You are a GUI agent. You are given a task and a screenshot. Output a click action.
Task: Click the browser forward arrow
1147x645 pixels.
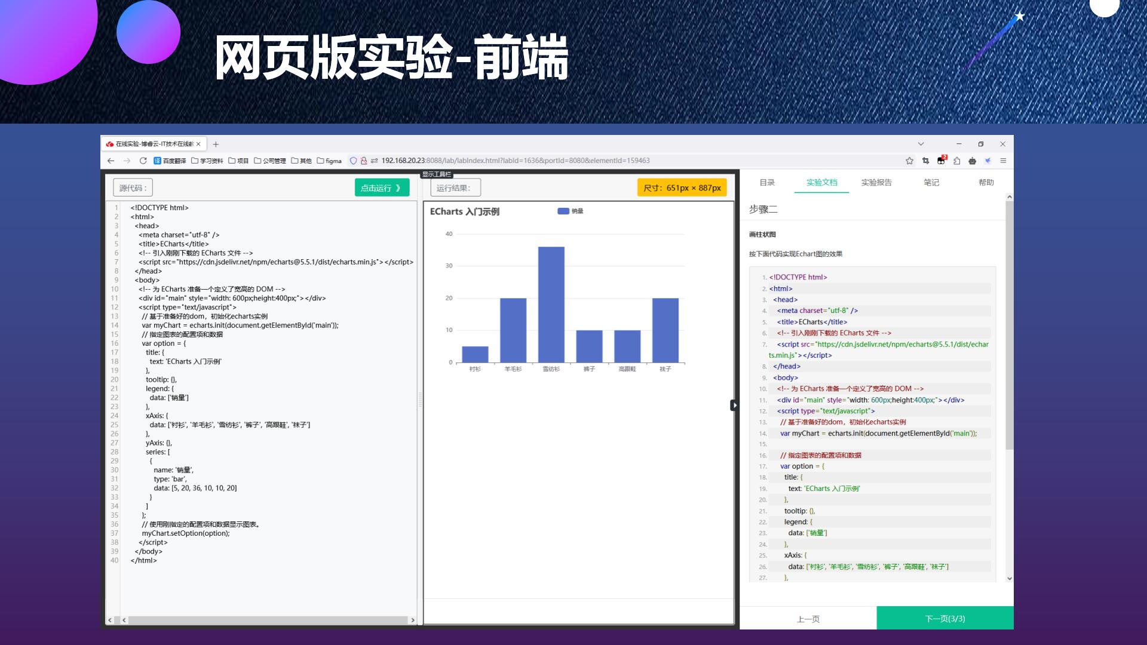pos(127,161)
